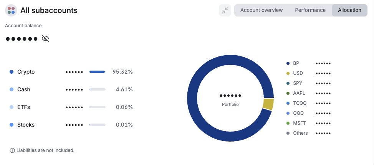Open the Performance tab

(310, 10)
